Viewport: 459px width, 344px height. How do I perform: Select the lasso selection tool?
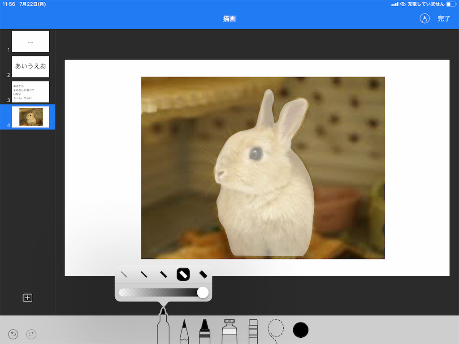276,331
